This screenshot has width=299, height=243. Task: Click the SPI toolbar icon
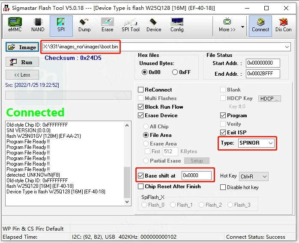(x=61, y=25)
